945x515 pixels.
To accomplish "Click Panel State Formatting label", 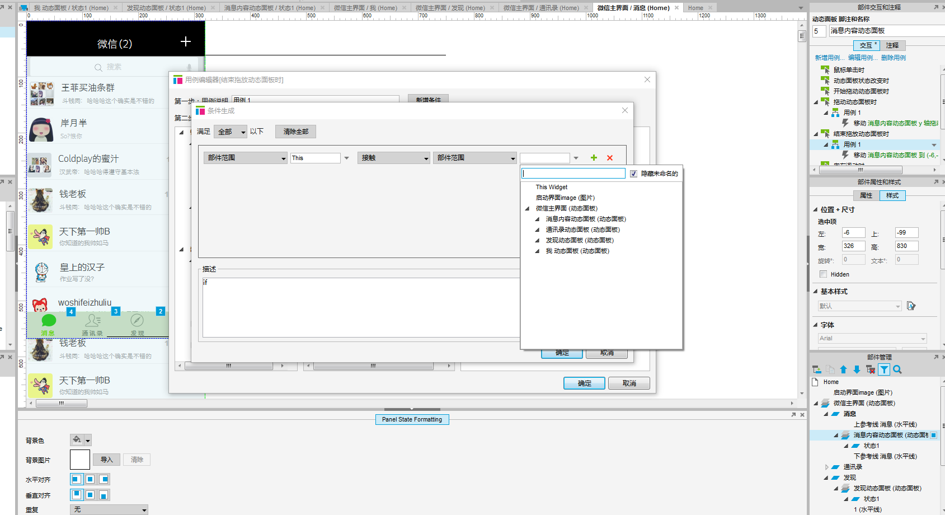I will [412, 419].
